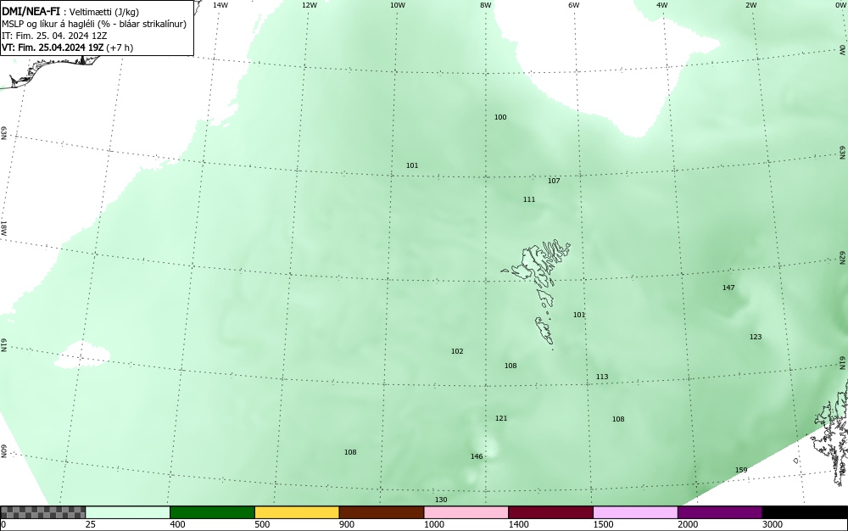Image resolution: width=848 pixels, height=531 pixels.
Task: Click the legend tick label 2000
Action: pyautogui.click(x=688, y=524)
